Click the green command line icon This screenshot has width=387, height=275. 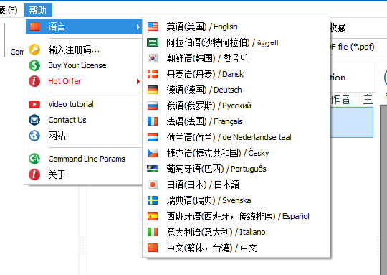coord(34,159)
